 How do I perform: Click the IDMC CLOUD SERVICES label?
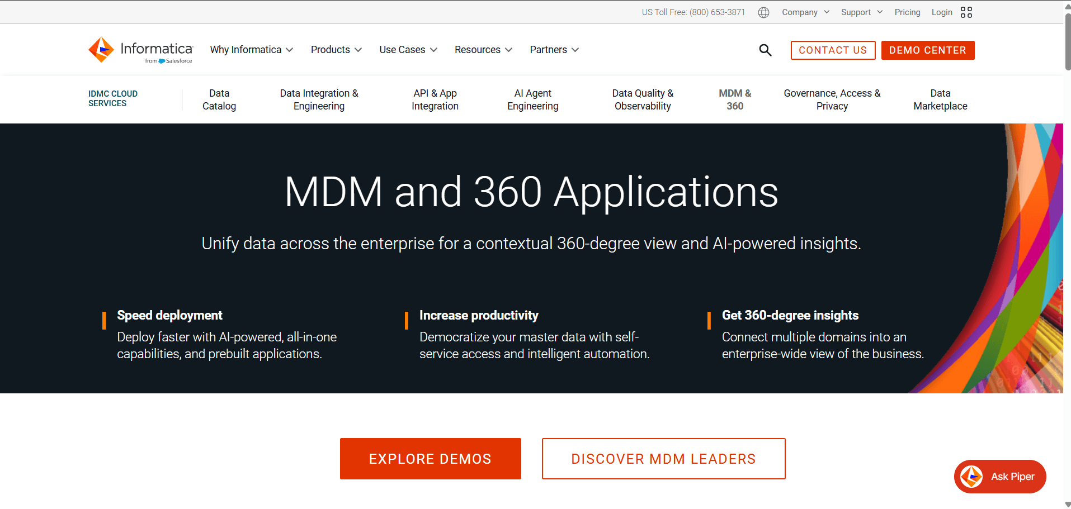113,98
